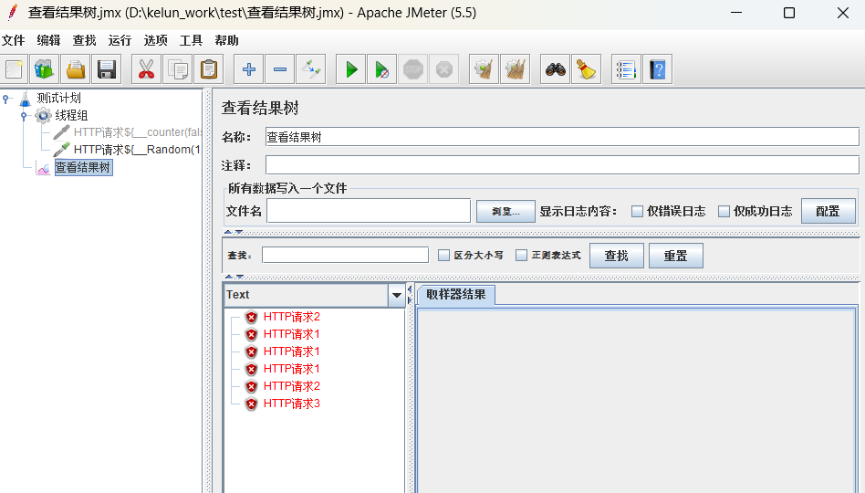Select the HTTP请求 Random sampler node
This screenshot has width=865, height=493.
tap(137, 150)
